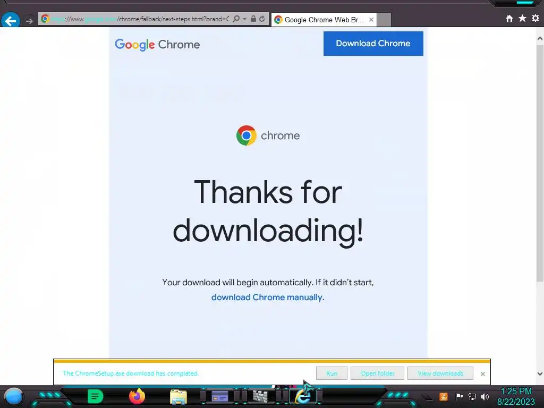Select the Google Chrome Web Browser tab

[x=324, y=20]
